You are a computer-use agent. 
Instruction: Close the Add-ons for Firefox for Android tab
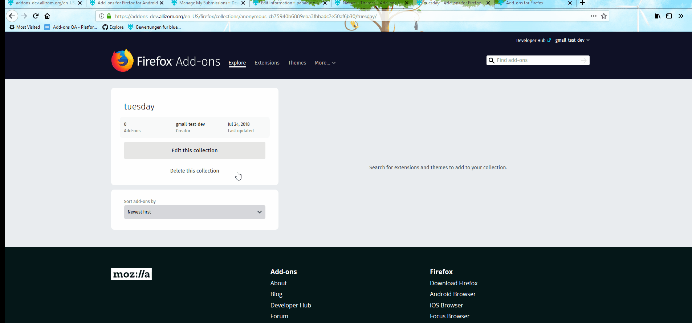[162, 3]
